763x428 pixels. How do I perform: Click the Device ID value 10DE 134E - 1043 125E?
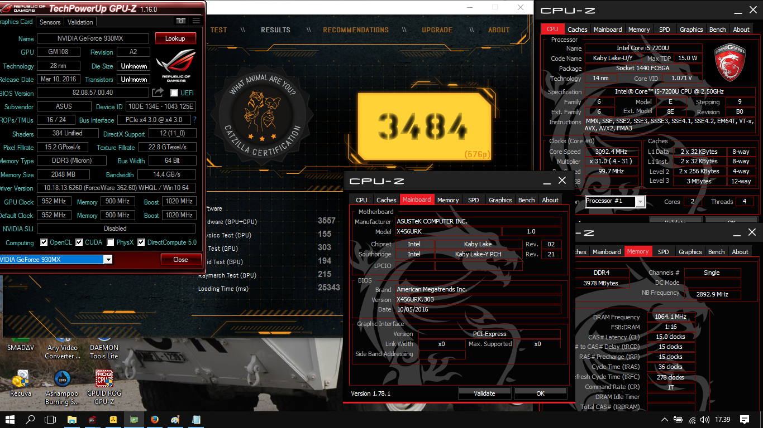pos(160,106)
